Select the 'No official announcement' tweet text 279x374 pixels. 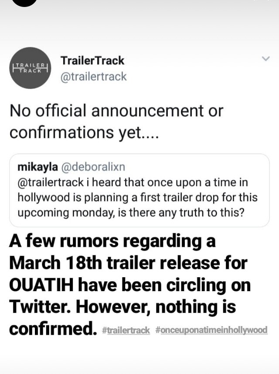pyautogui.click(x=116, y=121)
